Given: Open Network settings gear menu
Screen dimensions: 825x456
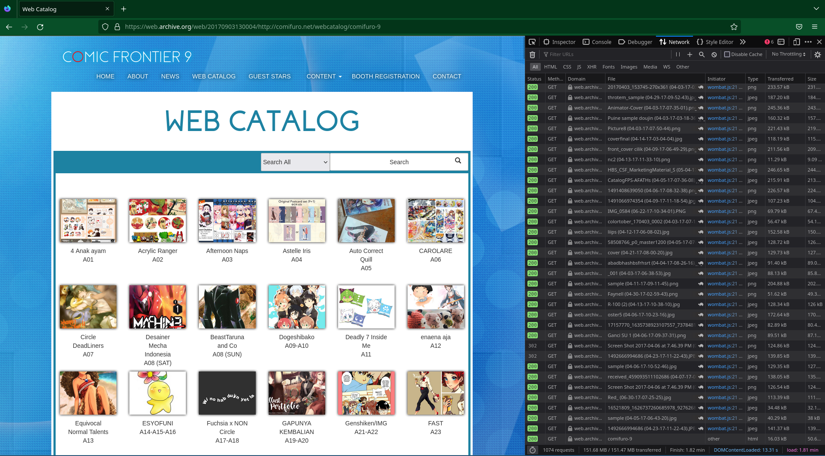Looking at the screenshot, I should tap(817, 54).
